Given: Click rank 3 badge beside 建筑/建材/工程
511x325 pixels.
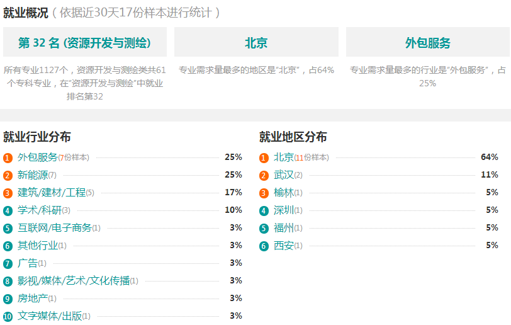Looking at the screenshot, I should (x=8, y=193).
